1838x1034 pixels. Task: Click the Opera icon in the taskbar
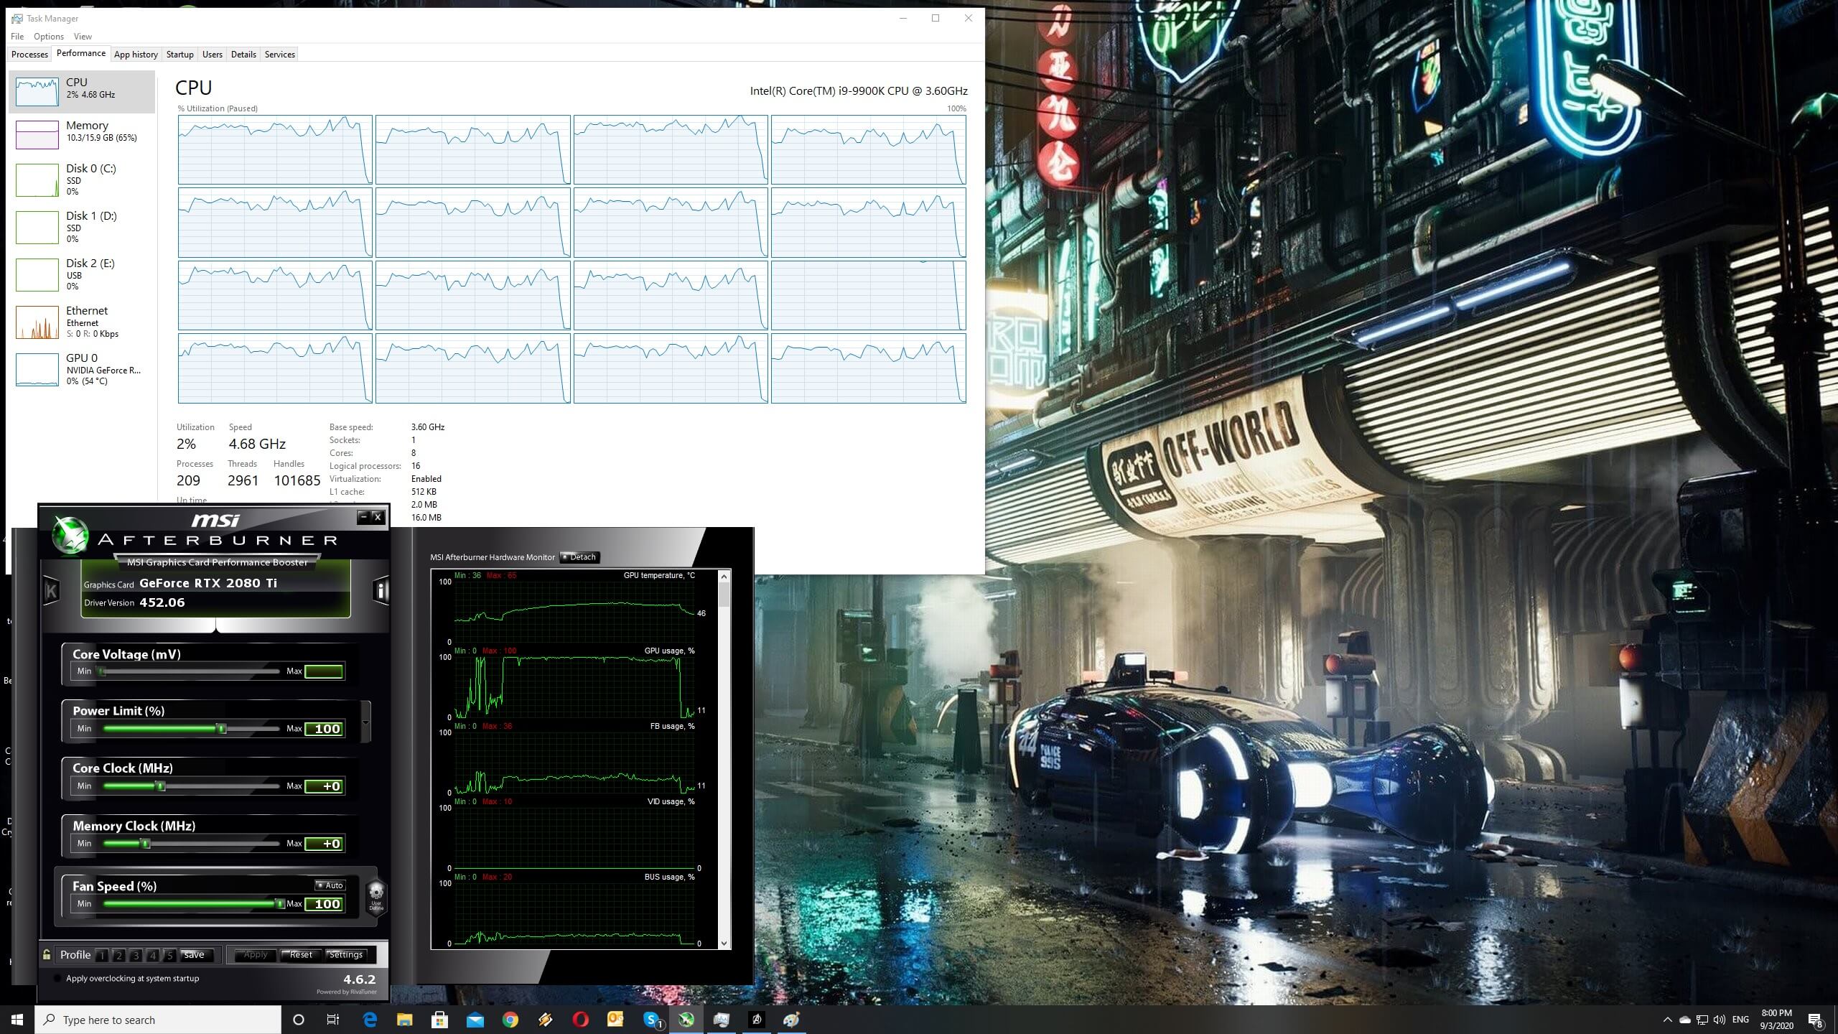(x=581, y=1020)
